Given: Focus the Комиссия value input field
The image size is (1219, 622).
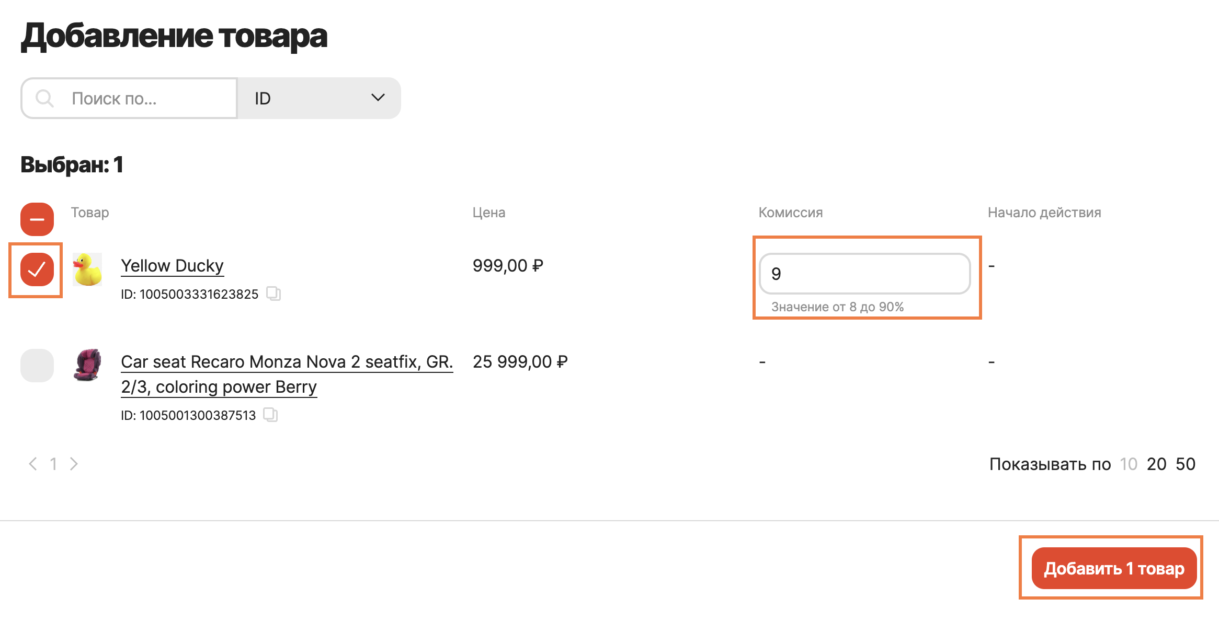Looking at the screenshot, I should [x=865, y=274].
